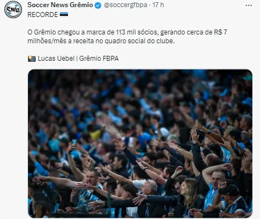Click the raised smartphone in the photo
Viewport: 260px width, 219px height.
tap(74, 142)
